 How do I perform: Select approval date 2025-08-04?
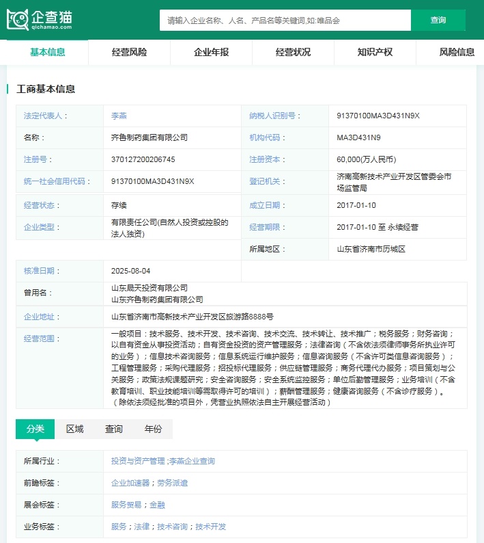pyautogui.click(x=130, y=271)
